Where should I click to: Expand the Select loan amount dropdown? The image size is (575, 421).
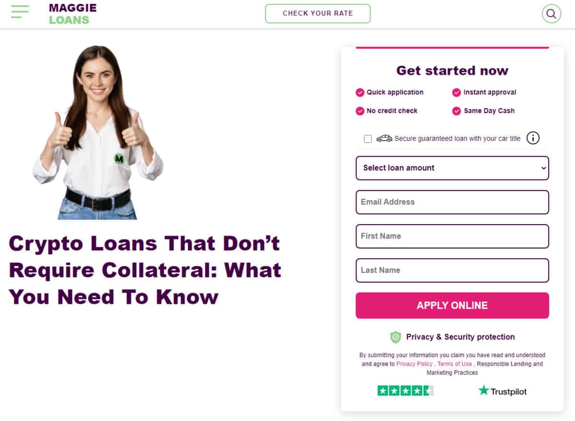tap(452, 168)
